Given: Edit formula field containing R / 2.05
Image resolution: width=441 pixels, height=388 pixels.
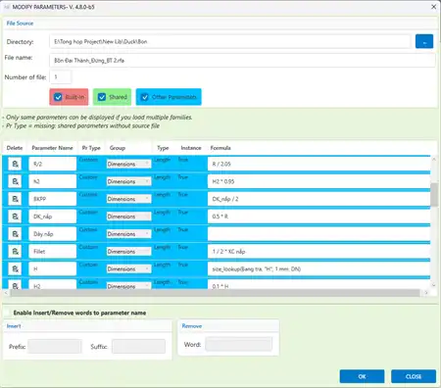Looking at the screenshot, I should tap(318, 164).
